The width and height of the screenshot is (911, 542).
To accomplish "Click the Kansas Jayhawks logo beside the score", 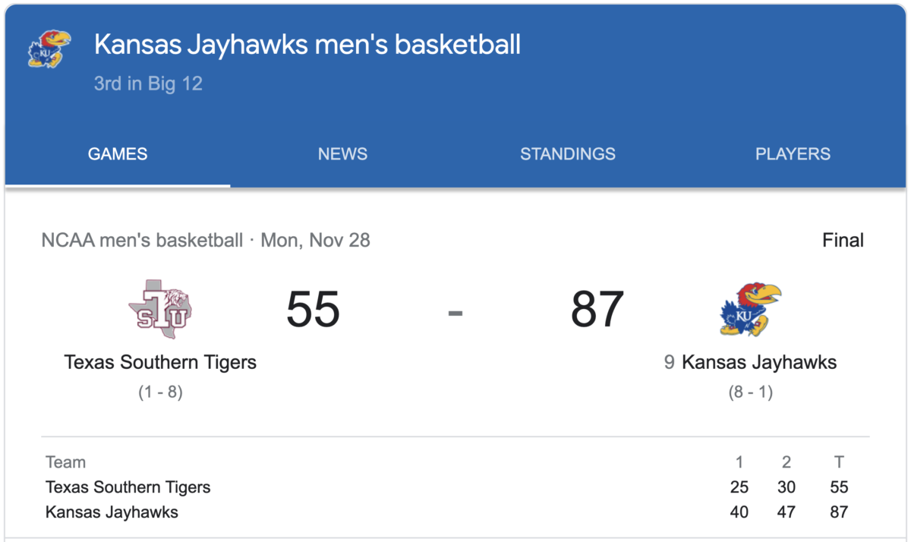I will click(x=750, y=309).
